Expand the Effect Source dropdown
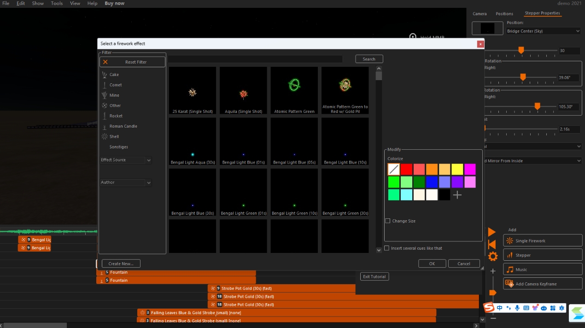The image size is (585, 328). coord(148,160)
